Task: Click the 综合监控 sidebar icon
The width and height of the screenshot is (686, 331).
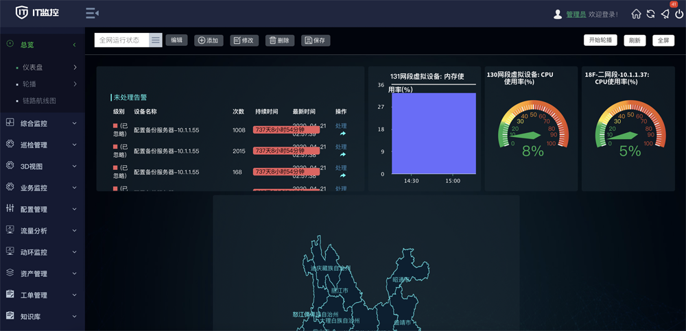Action: [10, 123]
